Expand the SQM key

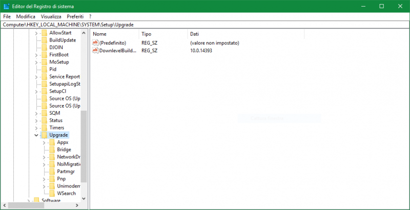click(x=36, y=113)
